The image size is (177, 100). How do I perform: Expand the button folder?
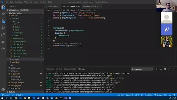[x=17, y=27]
